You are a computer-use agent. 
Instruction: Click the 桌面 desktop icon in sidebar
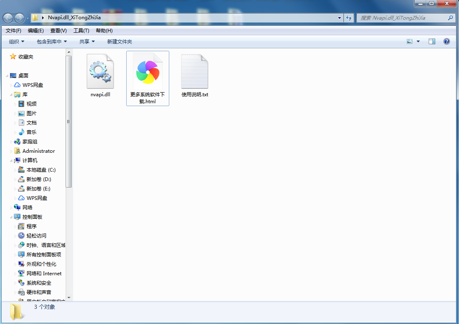(x=13, y=75)
